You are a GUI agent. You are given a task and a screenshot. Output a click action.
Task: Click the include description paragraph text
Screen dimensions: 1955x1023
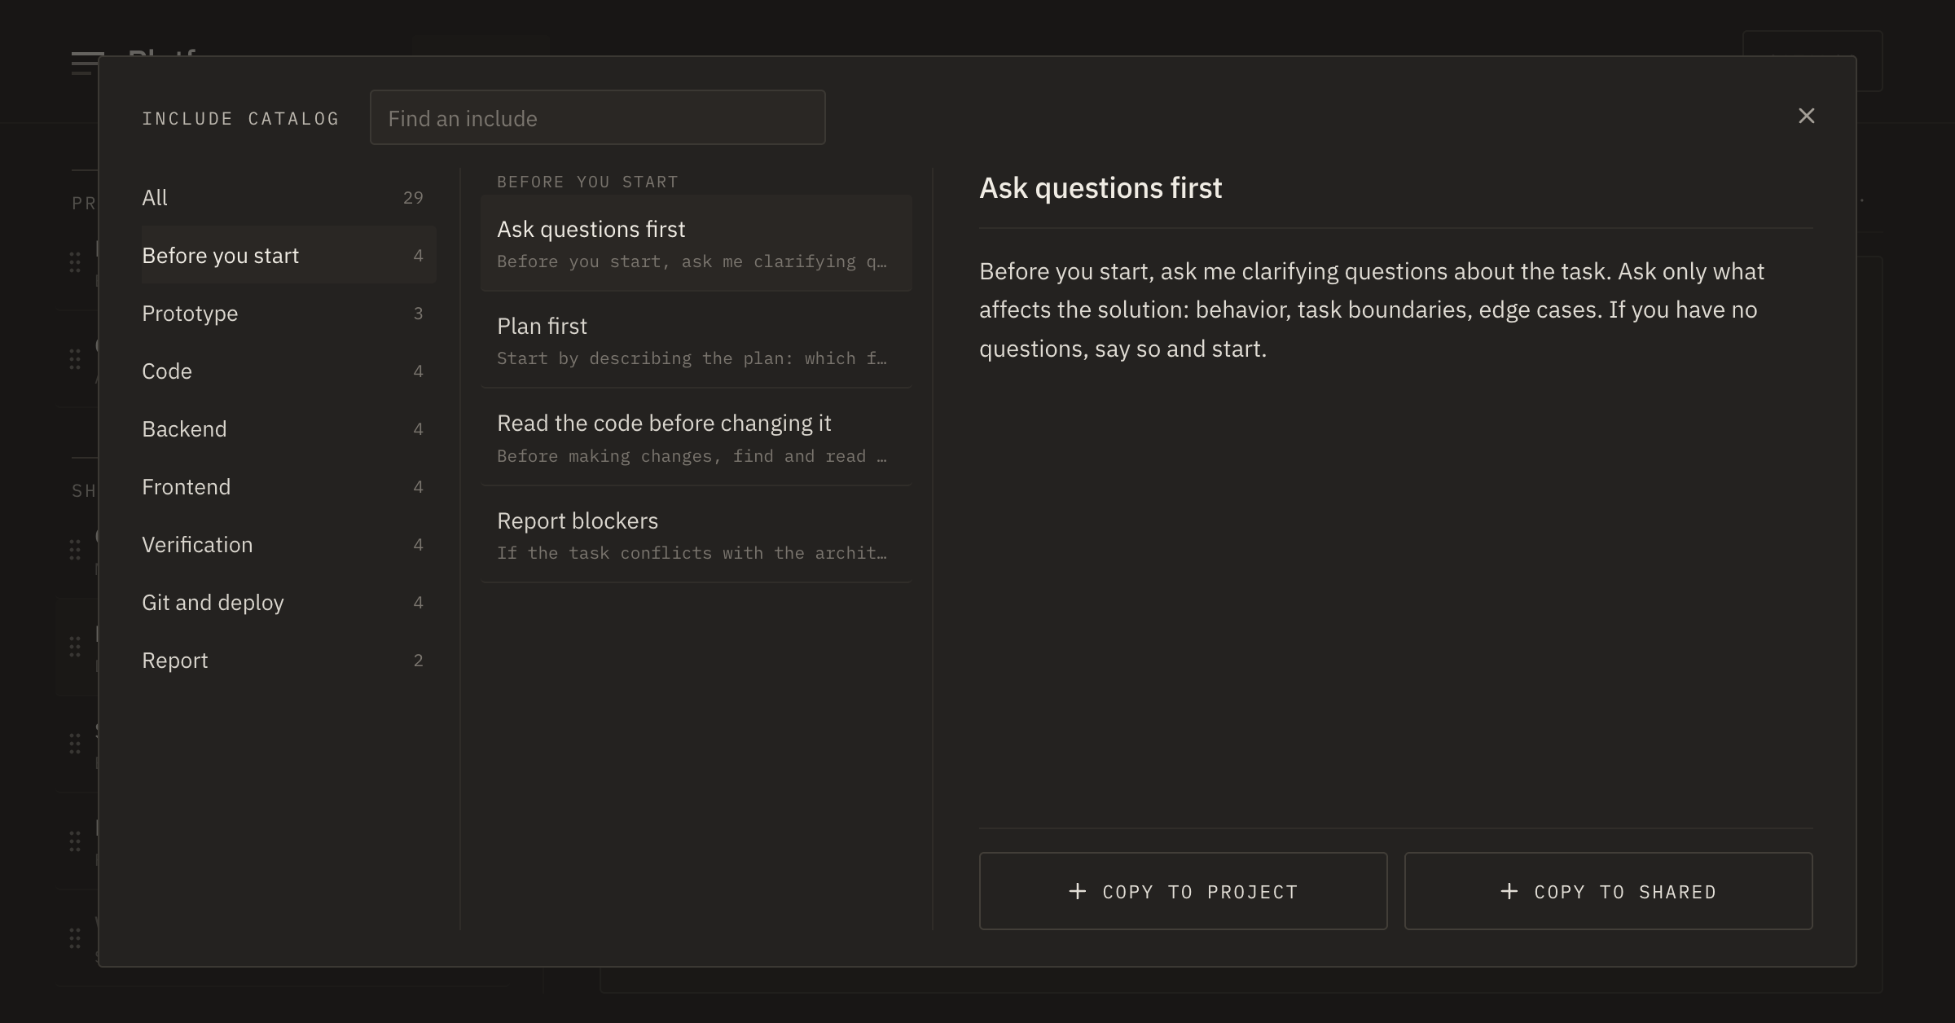[x=1372, y=310]
